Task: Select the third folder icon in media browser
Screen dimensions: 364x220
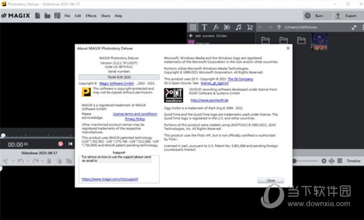Action: [x=301, y=41]
